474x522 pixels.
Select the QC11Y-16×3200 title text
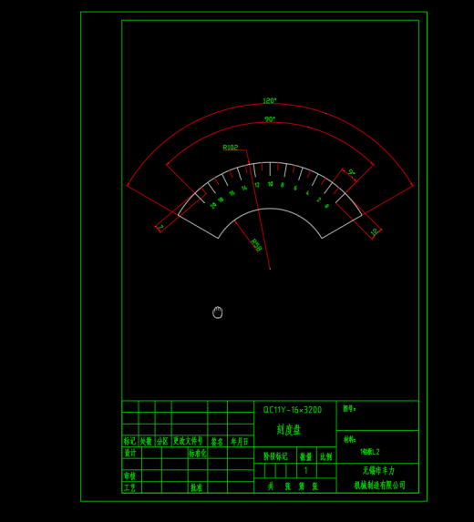pos(293,410)
